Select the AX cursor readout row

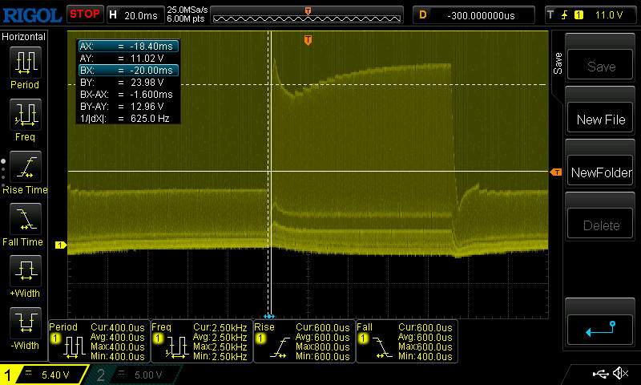pos(128,47)
